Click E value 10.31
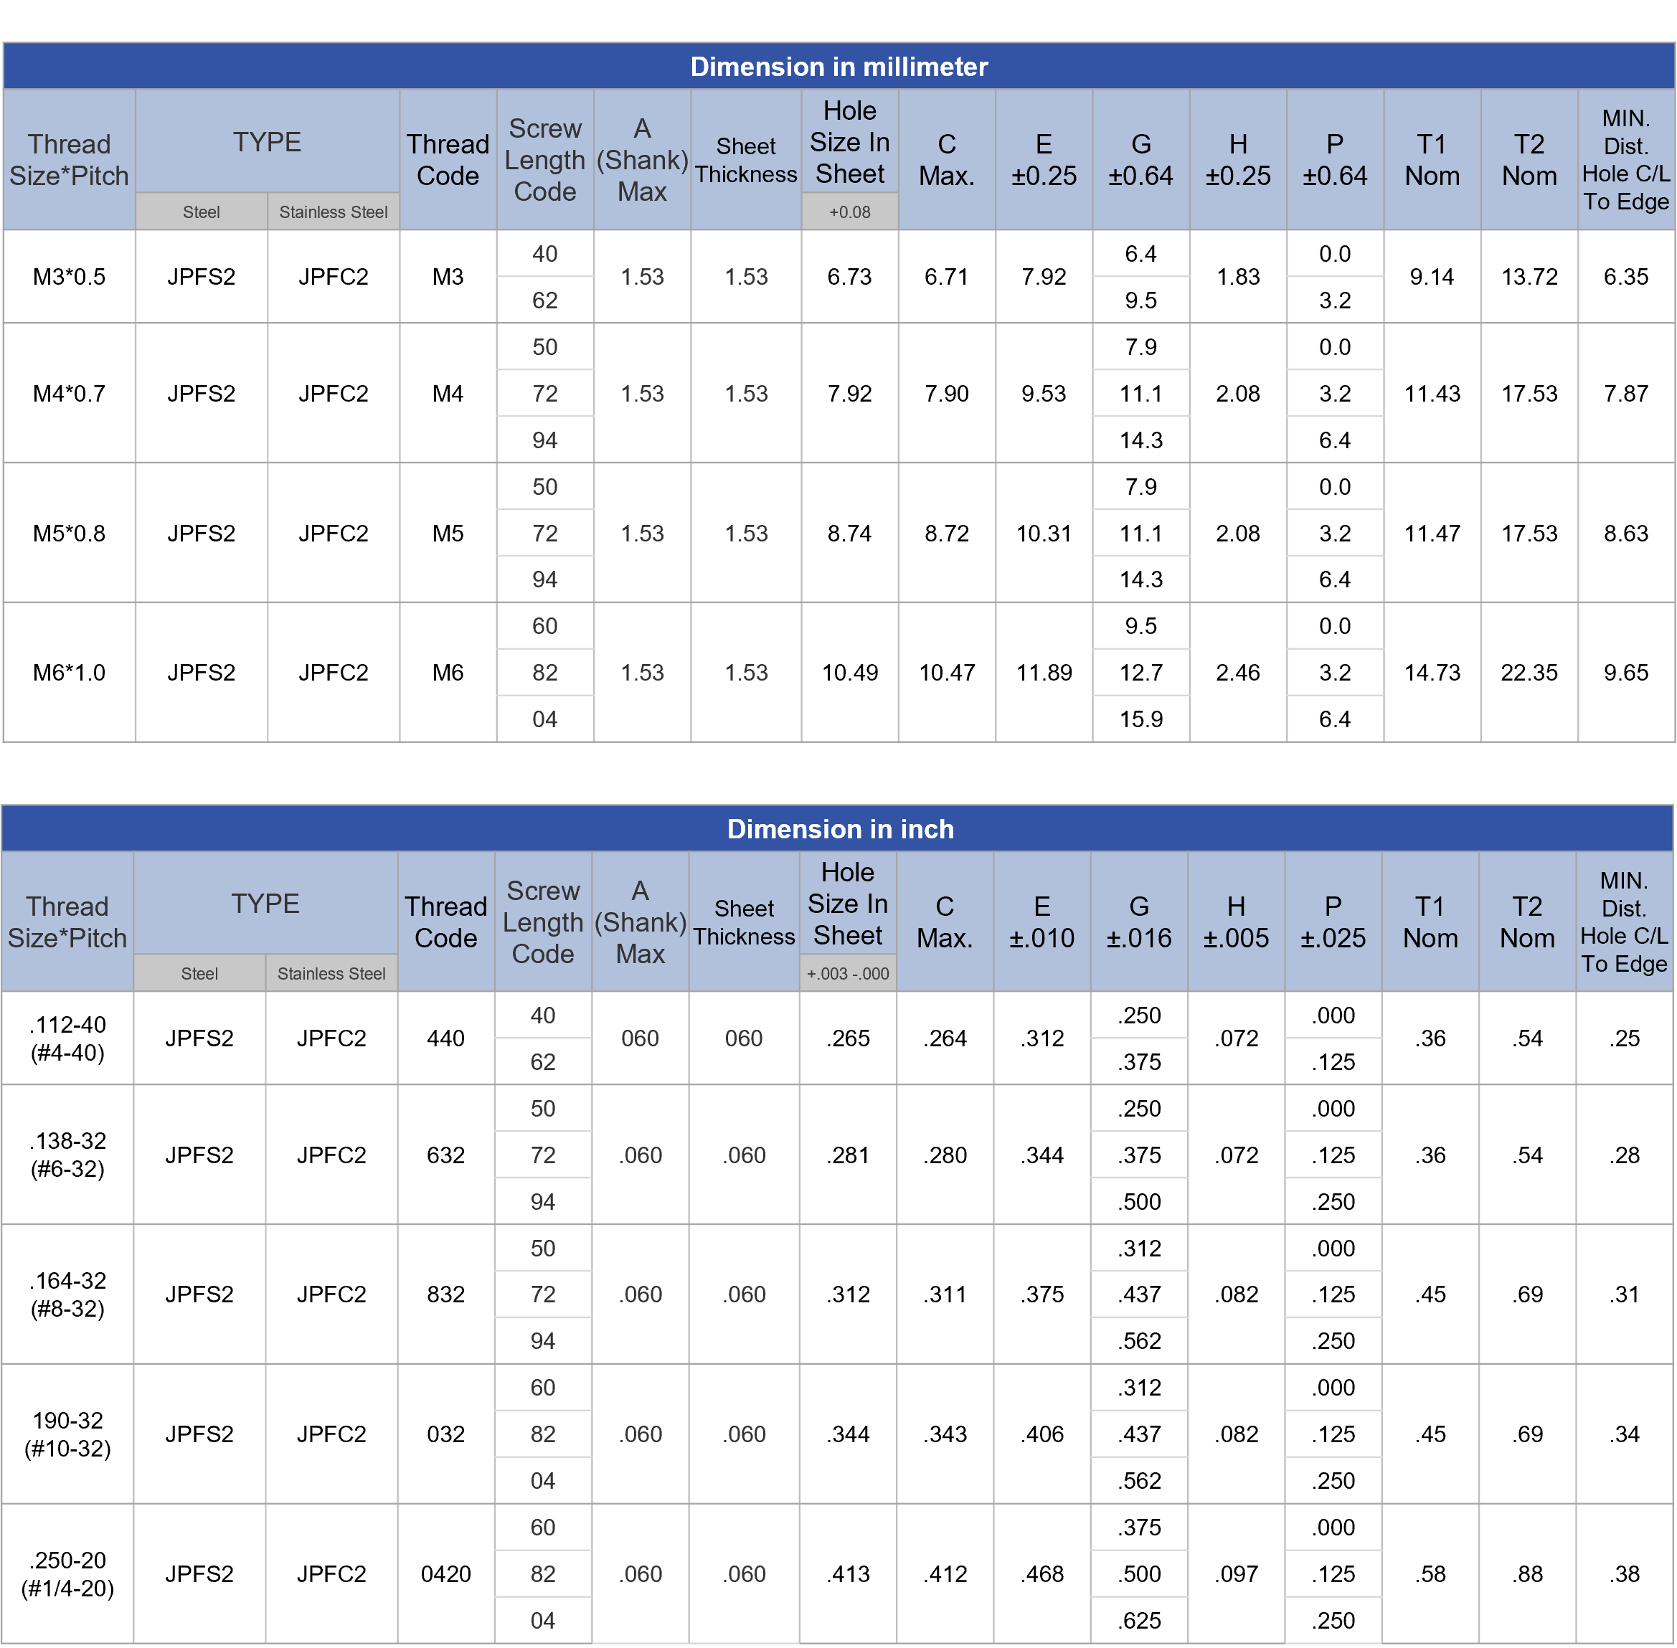This screenshot has height=1648, width=1677. [1043, 533]
